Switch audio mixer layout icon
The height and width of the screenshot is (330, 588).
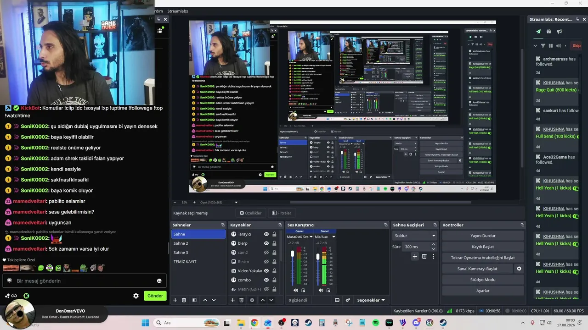[x=337, y=300]
